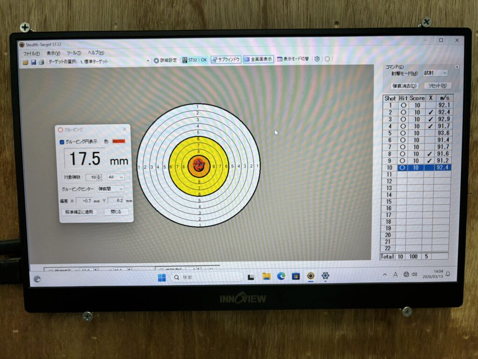Toggle the サブウィンドウ sub-window button

tap(225, 60)
